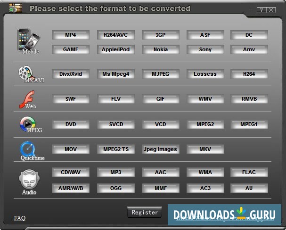Select CD/WAV audio format
Viewport: 286px width, 230px height.
pyautogui.click(x=71, y=172)
